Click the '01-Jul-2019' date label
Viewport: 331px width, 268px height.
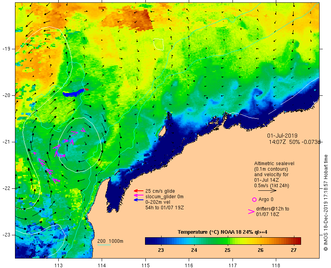(282, 136)
